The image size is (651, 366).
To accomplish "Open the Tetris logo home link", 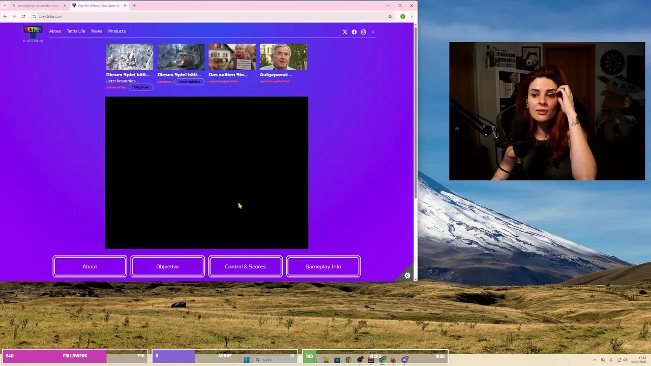I will click(33, 33).
